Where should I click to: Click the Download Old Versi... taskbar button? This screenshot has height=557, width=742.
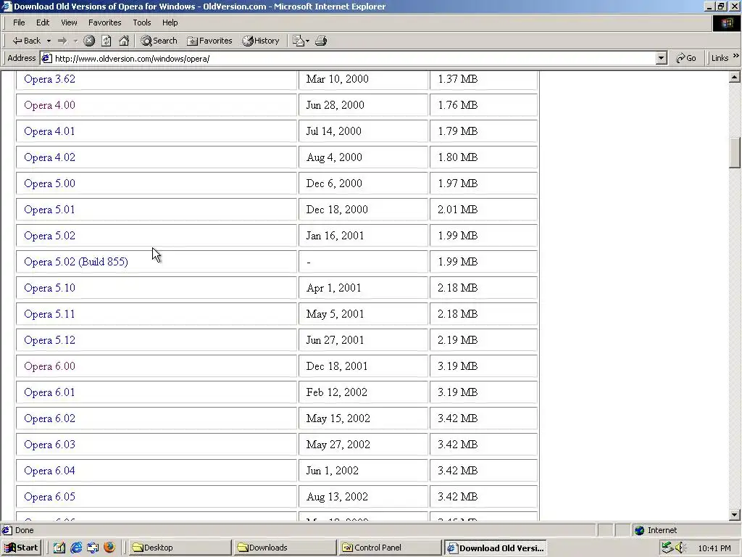pos(495,548)
